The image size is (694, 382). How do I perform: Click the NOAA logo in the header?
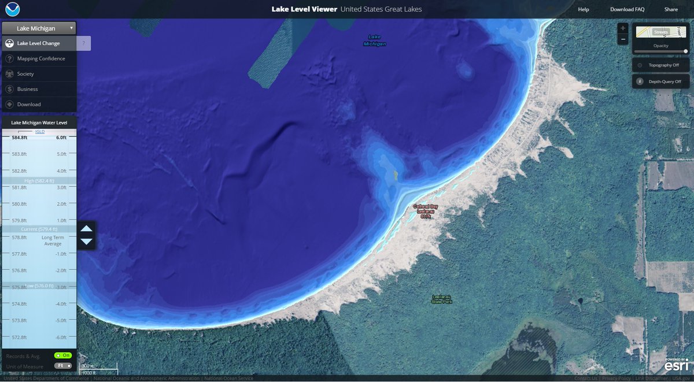click(13, 9)
